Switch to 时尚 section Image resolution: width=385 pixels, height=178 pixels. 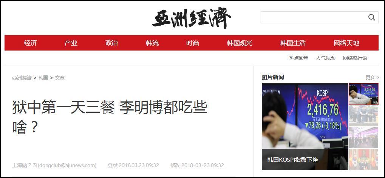coord(193,43)
